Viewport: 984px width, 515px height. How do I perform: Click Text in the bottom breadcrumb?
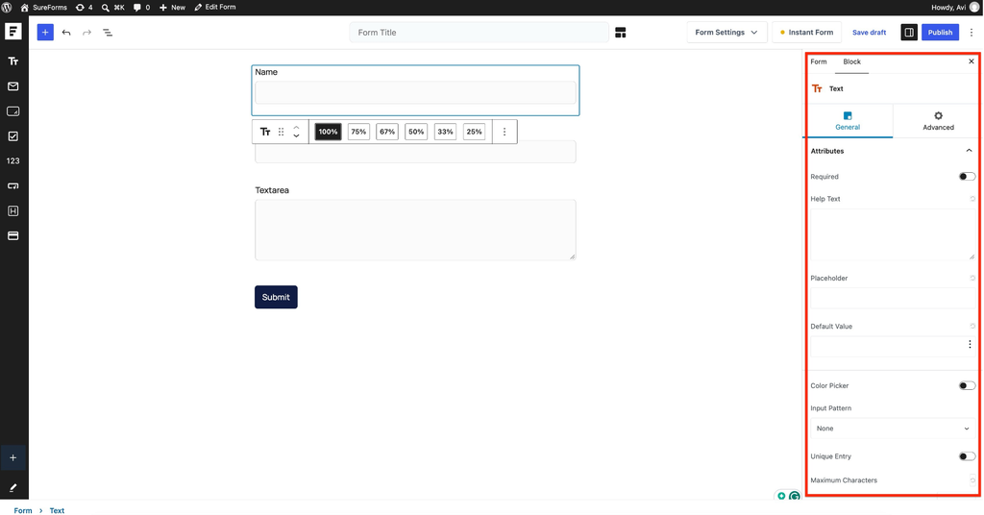click(57, 510)
